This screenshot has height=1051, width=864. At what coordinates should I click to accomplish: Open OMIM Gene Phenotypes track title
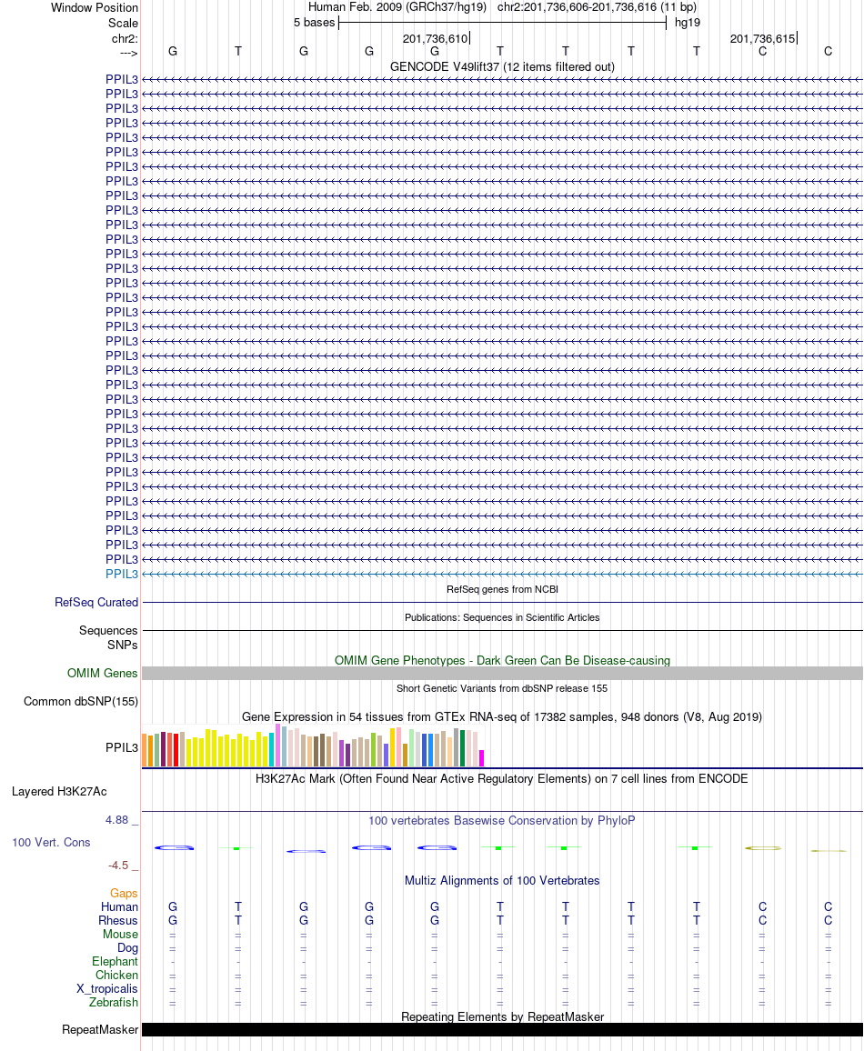[x=502, y=660]
